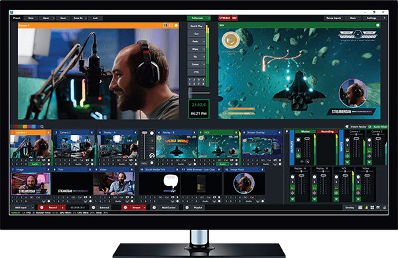The height and width of the screenshot is (258, 398).
Task: Click the NDX output settings gear icon
Action: pyautogui.click(x=377, y=25)
